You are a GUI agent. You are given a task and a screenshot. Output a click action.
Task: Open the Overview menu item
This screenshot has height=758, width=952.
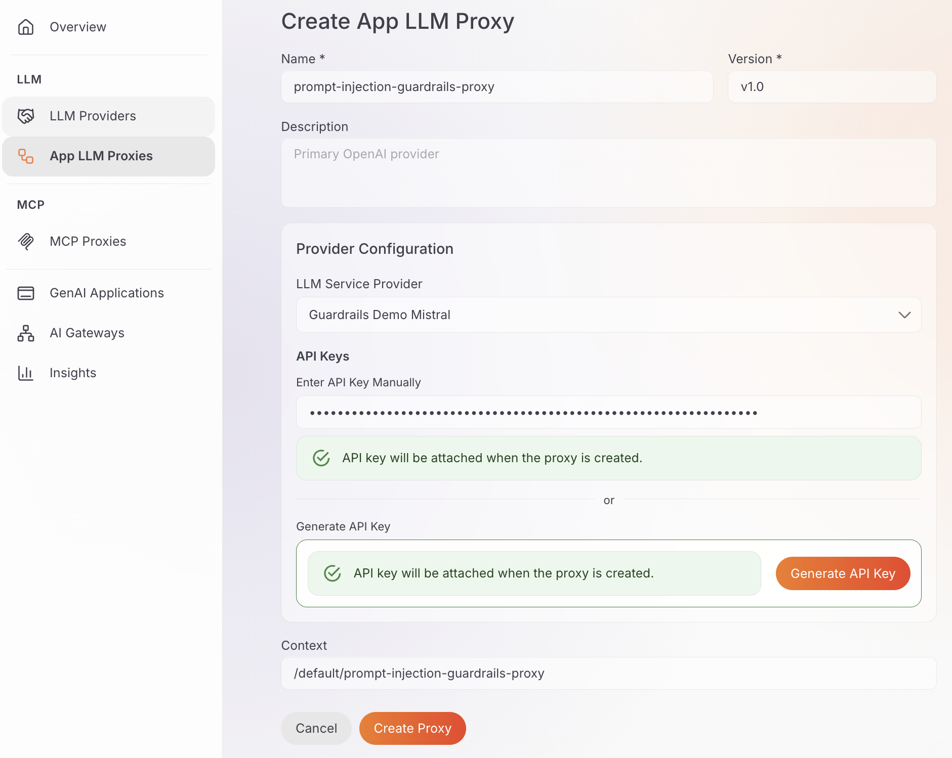[x=109, y=27]
